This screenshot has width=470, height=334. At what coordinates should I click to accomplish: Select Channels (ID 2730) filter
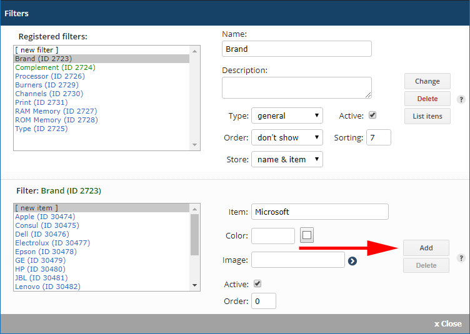point(102,94)
